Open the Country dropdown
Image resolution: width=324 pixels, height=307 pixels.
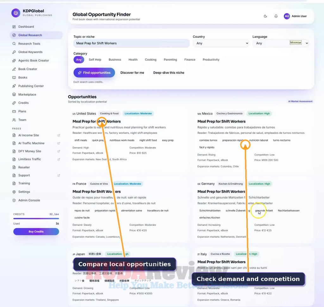(x=221, y=43)
